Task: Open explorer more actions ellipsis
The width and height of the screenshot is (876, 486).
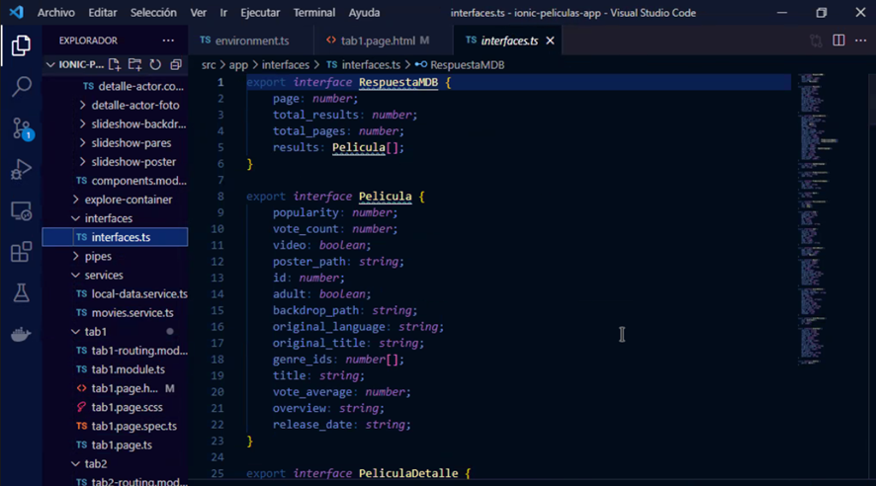Action: tap(168, 40)
